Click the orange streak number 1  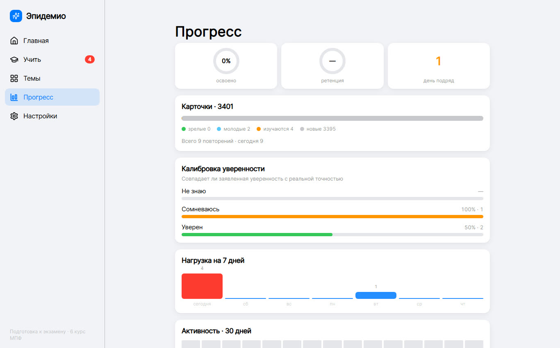coord(439,61)
